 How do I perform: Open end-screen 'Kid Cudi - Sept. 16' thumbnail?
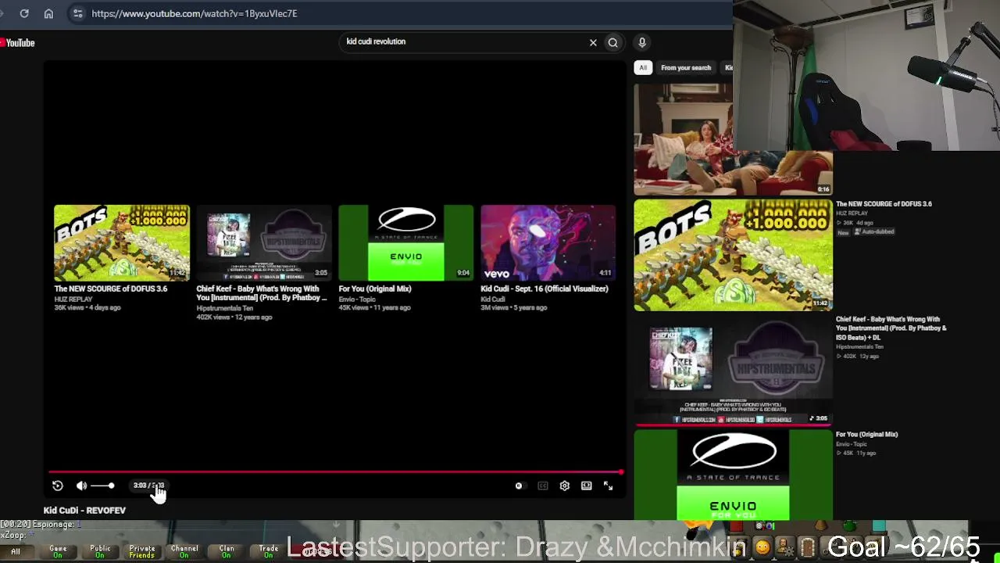pyautogui.click(x=548, y=243)
